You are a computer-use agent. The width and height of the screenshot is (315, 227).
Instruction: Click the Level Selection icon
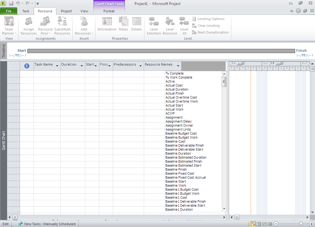coord(154,22)
